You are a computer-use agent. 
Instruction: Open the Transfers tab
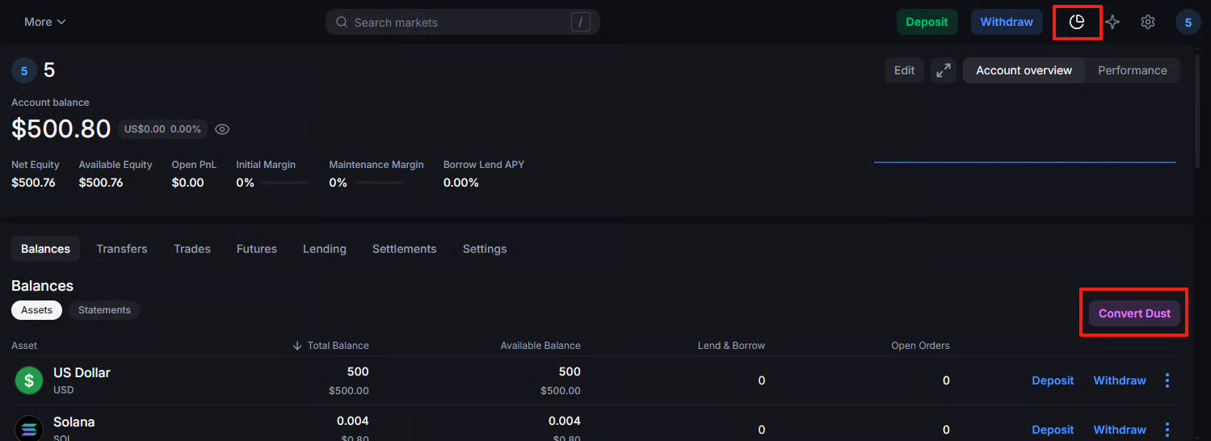coord(122,249)
